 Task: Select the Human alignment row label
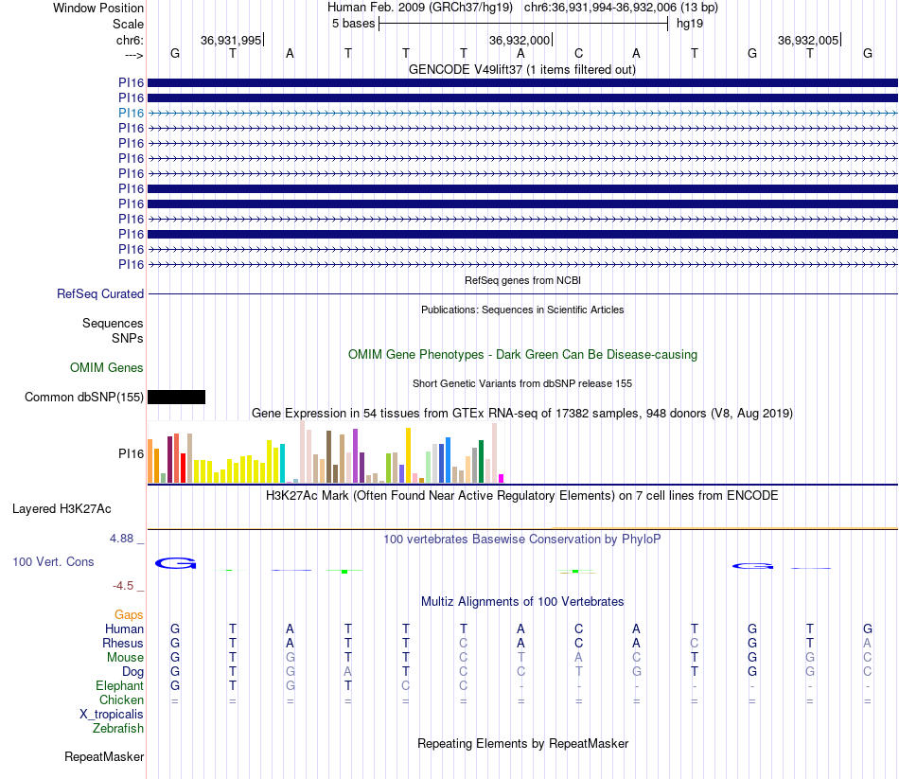click(x=124, y=629)
